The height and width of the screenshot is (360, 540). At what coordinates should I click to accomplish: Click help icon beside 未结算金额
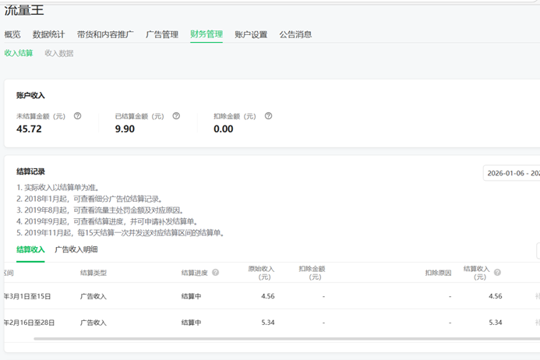pyautogui.click(x=77, y=116)
